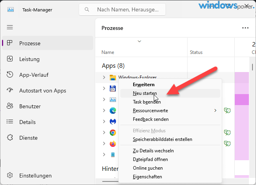The height and width of the screenshot is (185, 256).
Task: Expand the Task Manager process group
Action: 104,99
